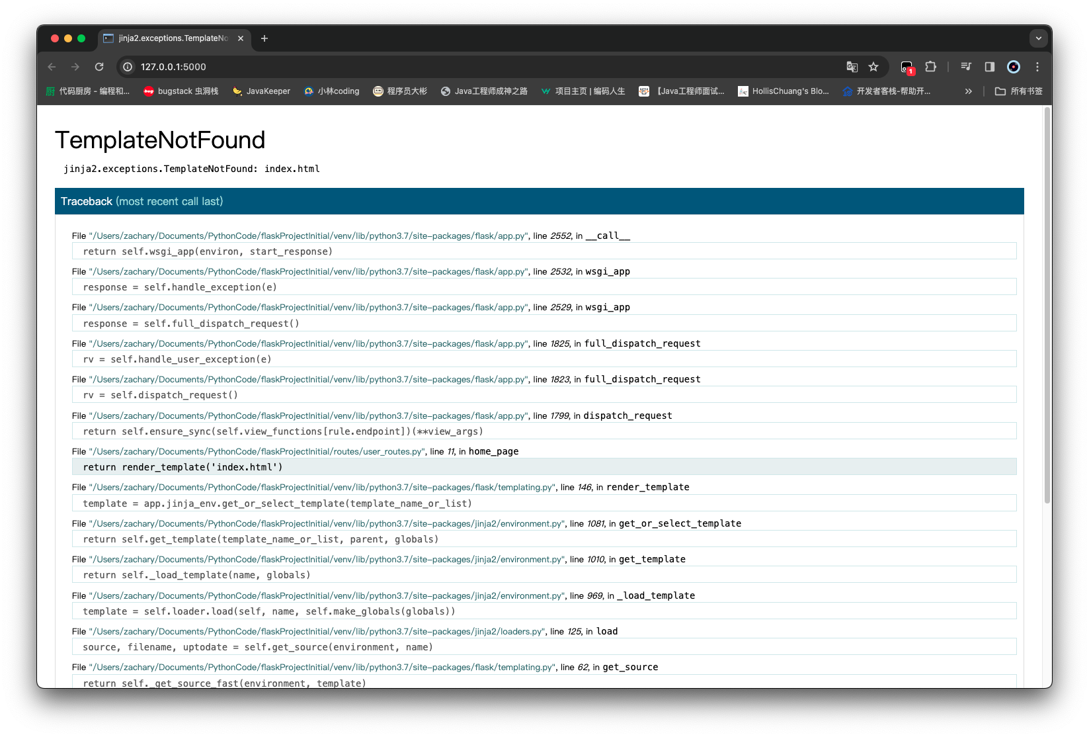Open the Chrome three-dot menu
1089x737 pixels.
coord(1037,67)
